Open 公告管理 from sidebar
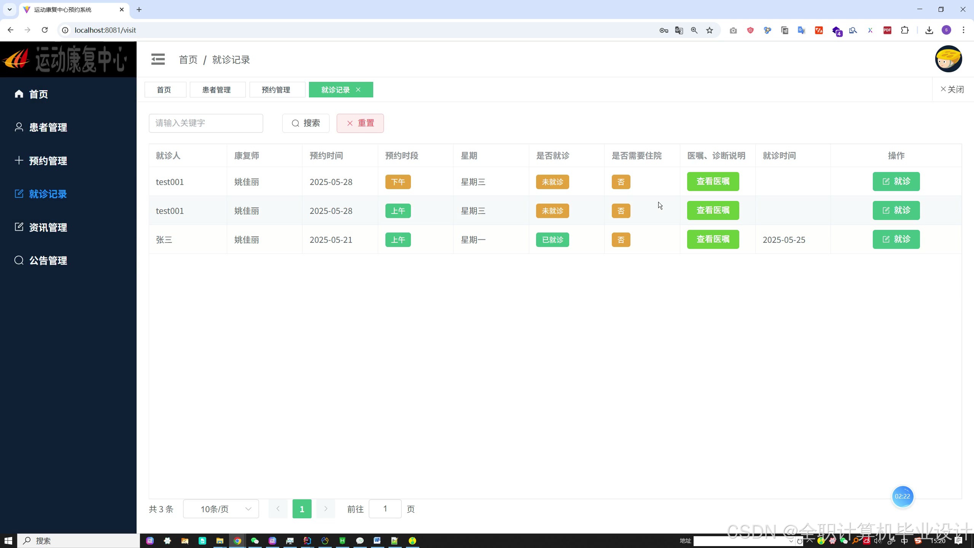The height and width of the screenshot is (548, 974). [x=48, y=260]
